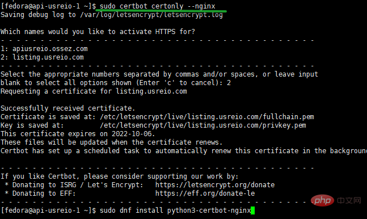Screen dimensions: 367x219
Task: Click 'Requesting a certificate for listing.usreio.com' line
Action: tap(94, 91)
